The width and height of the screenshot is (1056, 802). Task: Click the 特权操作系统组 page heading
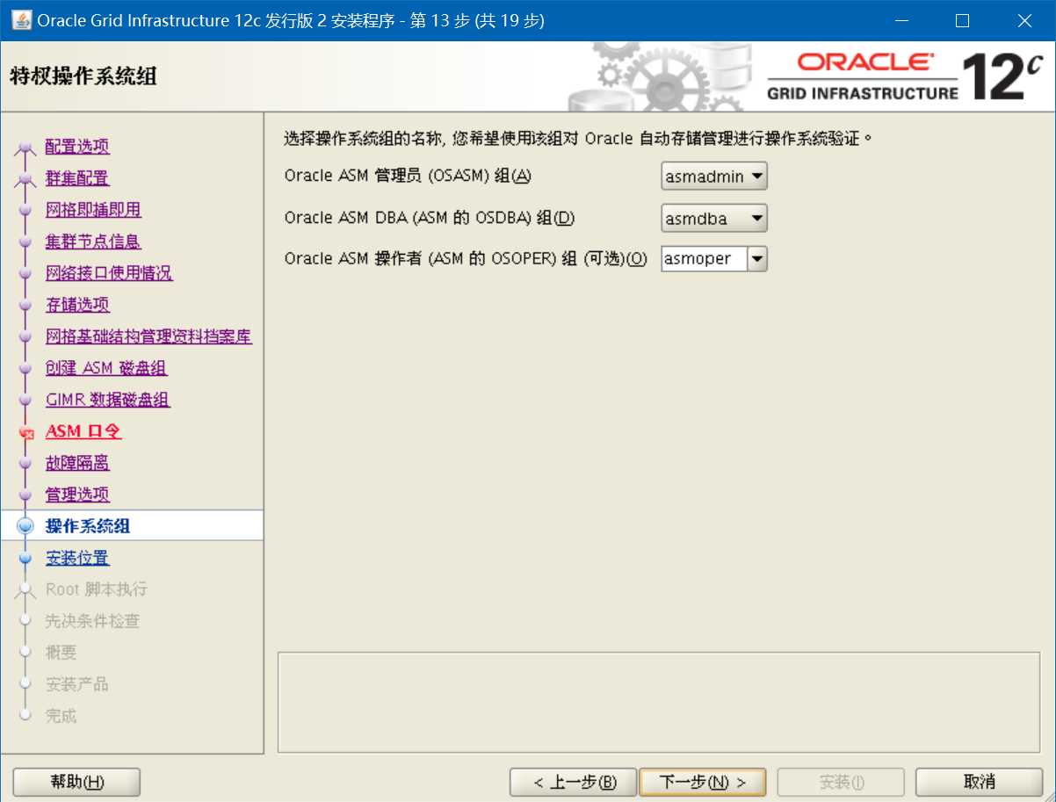tap(83, 76)
